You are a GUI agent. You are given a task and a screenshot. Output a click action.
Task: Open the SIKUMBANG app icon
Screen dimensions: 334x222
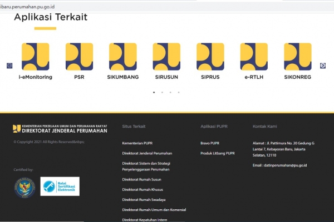[122, 57]
